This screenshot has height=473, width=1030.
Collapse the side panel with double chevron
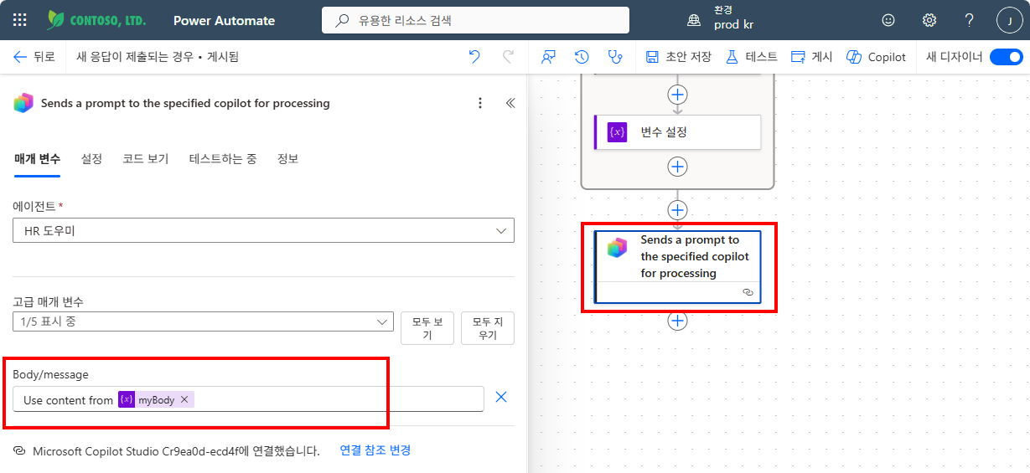tap(510, 103)
